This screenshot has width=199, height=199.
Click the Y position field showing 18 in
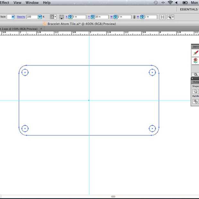(101, 17)
